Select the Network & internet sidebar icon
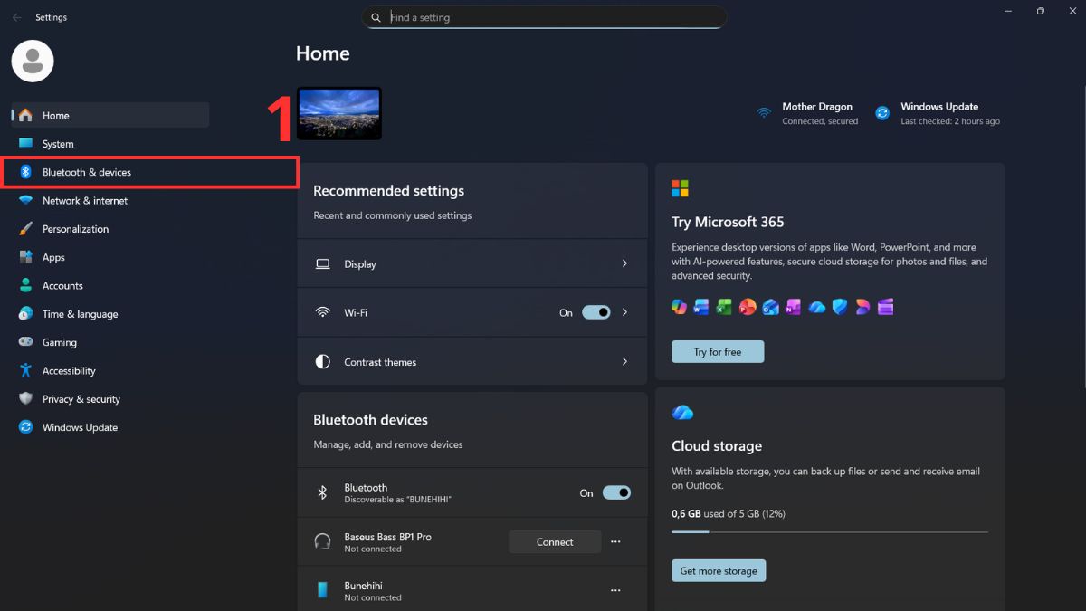This screenshot has height=611, width=1086. coord(25,200)
